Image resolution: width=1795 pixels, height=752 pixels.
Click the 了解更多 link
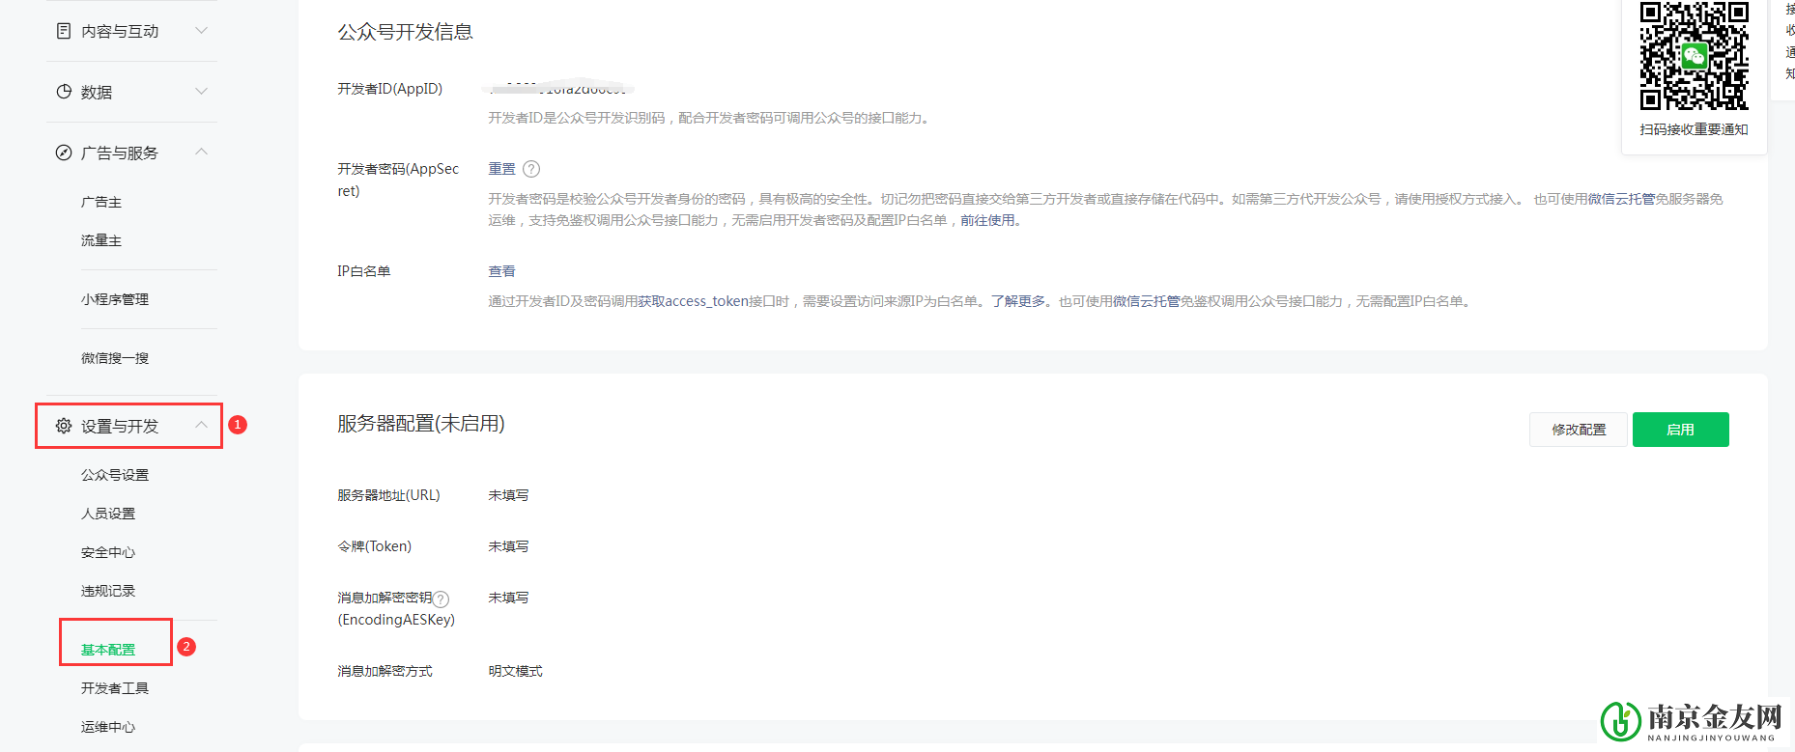pos(1018,301)
